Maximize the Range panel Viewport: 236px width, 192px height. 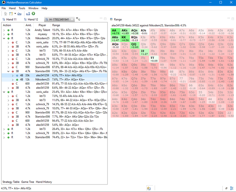[233, 19]
